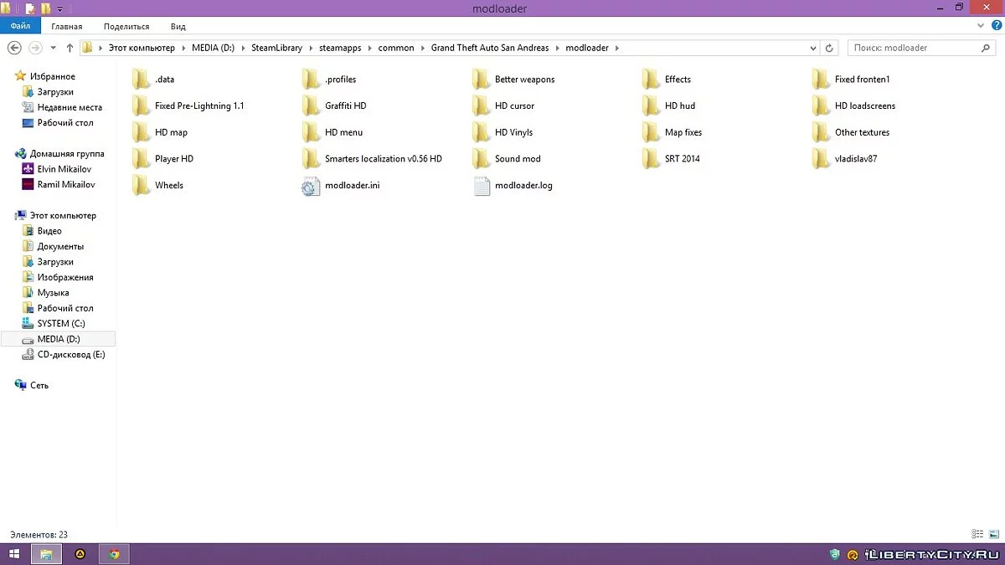The height and width of the screenshot is (565, 1005).
Task: Select Elvin Mikailov in sidebar
Action: [65, 169]
